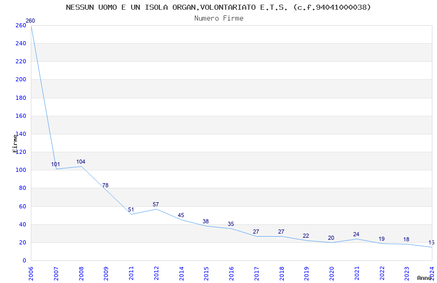Click the 'Anno' x-axis label
Image resolution: width=437 pixels, height=283 pixels.
pos(424,278)
